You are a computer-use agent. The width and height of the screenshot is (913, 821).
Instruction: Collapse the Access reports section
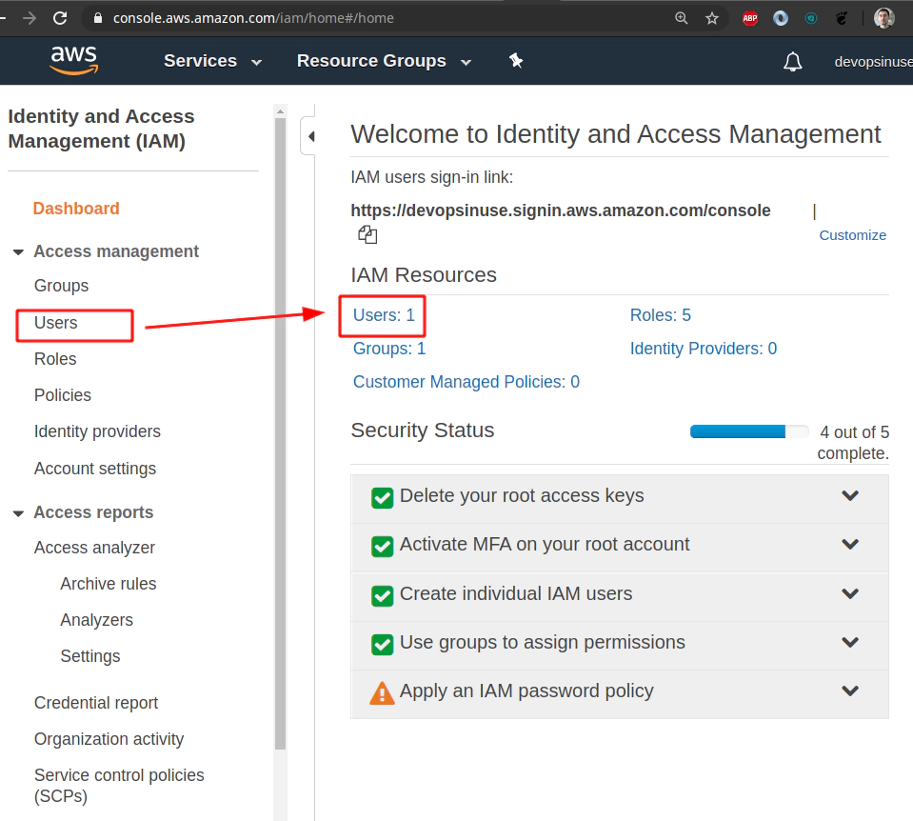tap(19, 513)
